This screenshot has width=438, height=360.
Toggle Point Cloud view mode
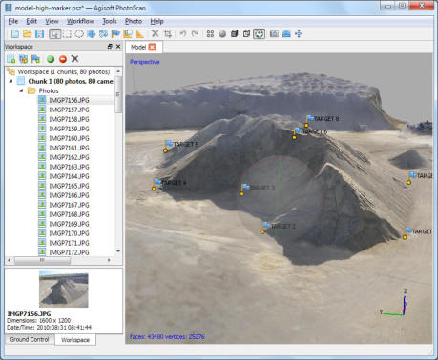tap(210, 33)
